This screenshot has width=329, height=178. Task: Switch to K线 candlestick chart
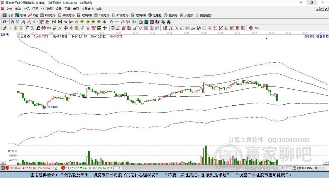pyautogui.click(x=33, y=15)
